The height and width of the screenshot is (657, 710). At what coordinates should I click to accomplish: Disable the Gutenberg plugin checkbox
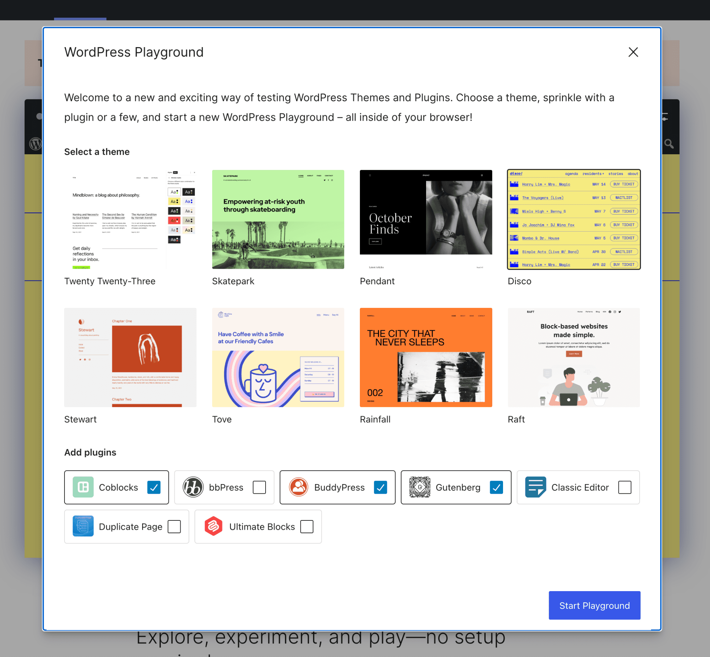pyautogui.click(x=495, y=487)
